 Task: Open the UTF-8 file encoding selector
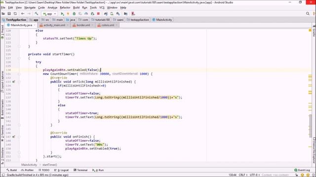(x=255, y=175)
